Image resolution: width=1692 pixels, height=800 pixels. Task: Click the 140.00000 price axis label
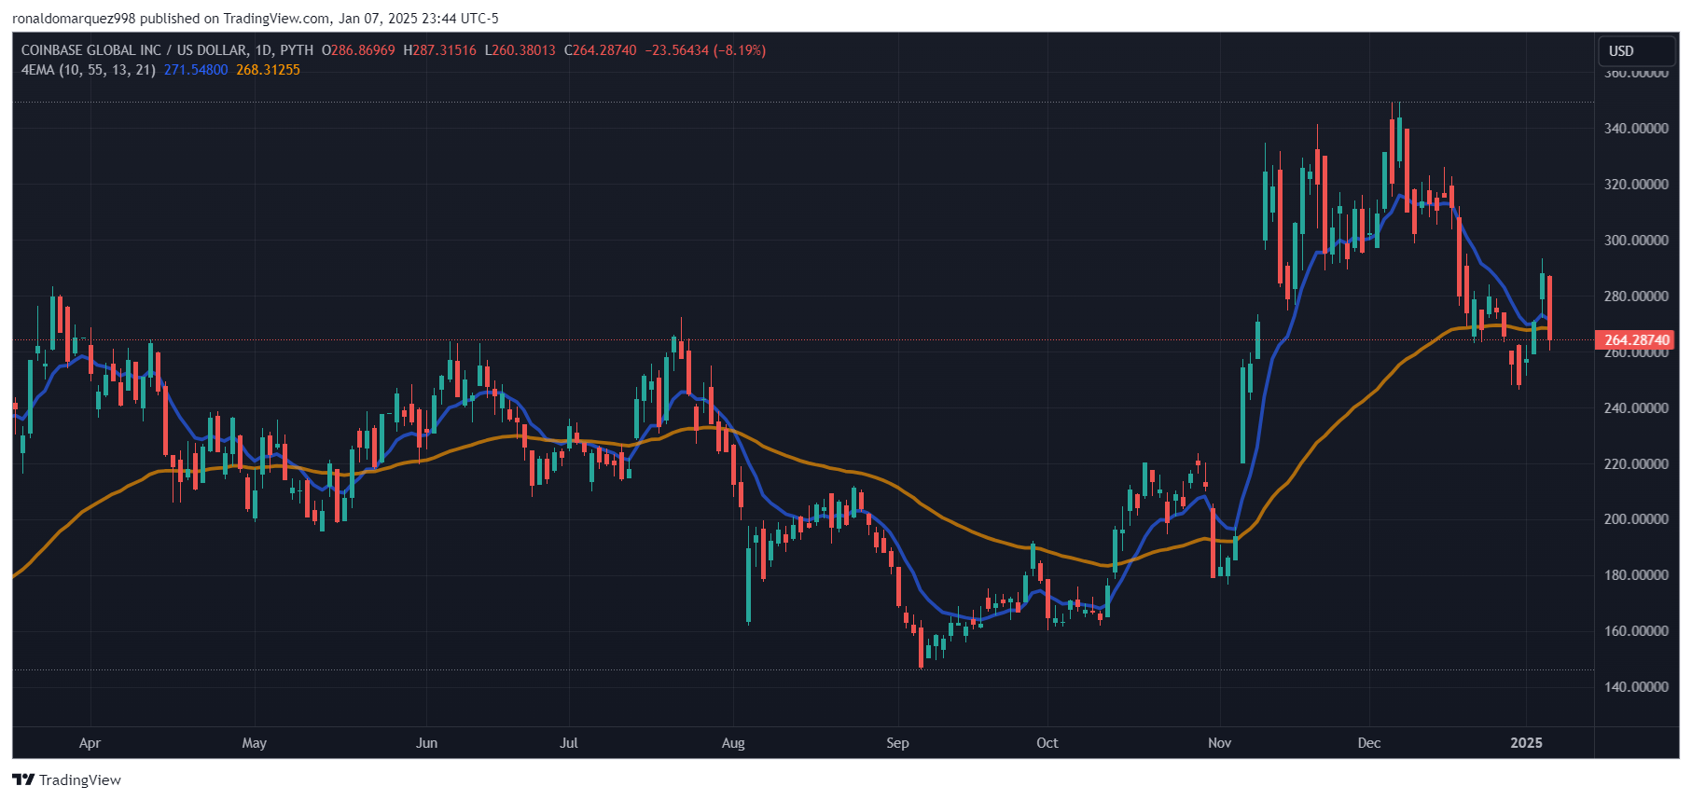point(1636,687)
